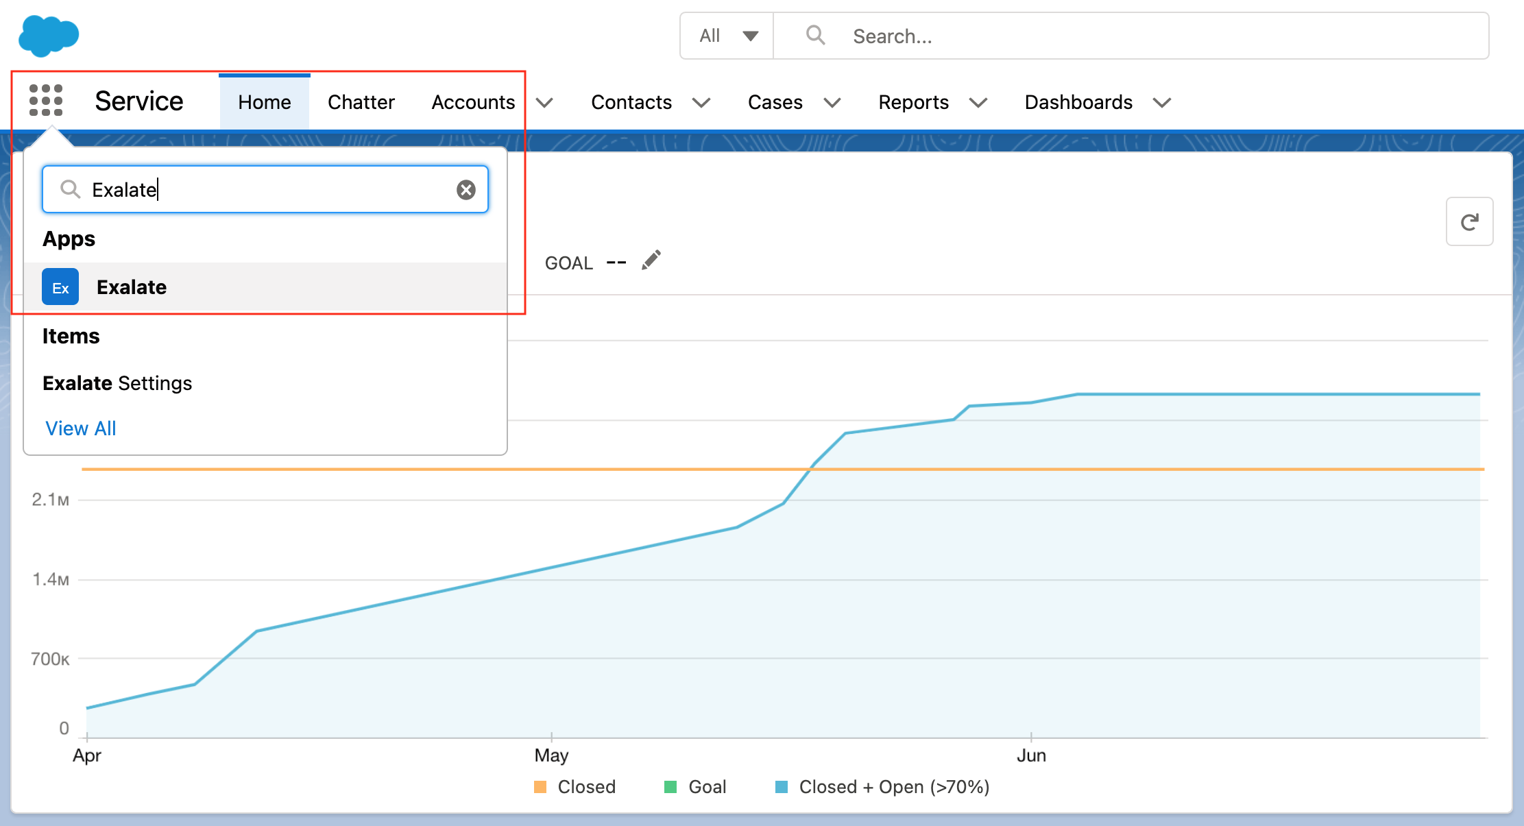
Task: Click inside the Exalate search input field
Action: coord(267,189)
